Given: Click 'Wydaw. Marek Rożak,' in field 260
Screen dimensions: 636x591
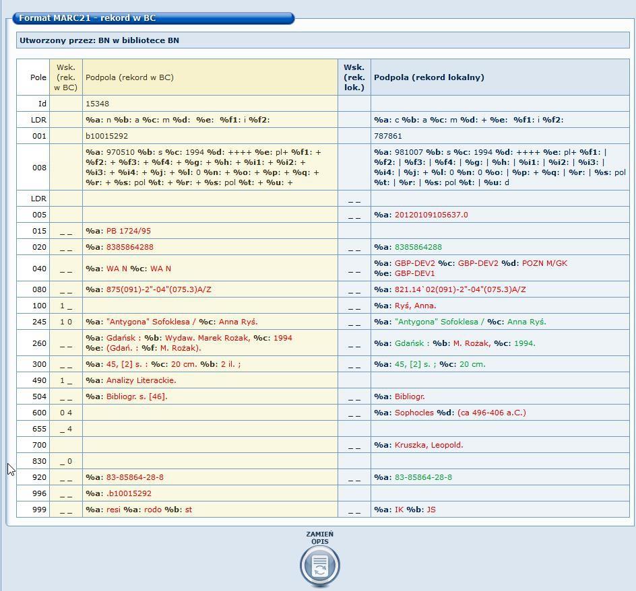Looking at the screenshot, I should tap(208, 338).
